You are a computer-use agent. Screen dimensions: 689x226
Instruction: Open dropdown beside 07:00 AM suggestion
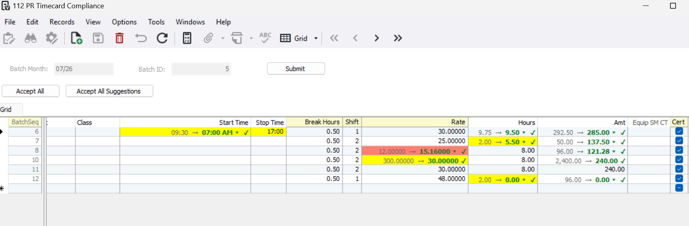coord(237,133)
